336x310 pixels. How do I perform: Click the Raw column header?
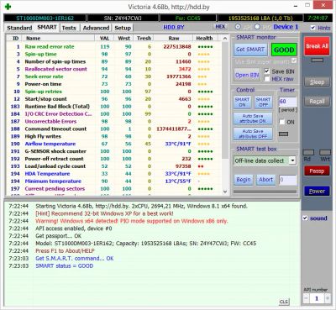point(174,38)
